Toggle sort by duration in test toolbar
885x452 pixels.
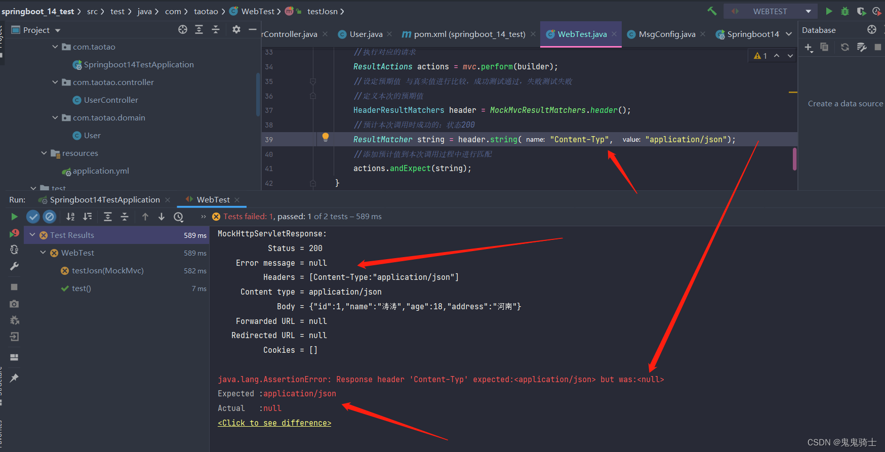click(87, 217)
